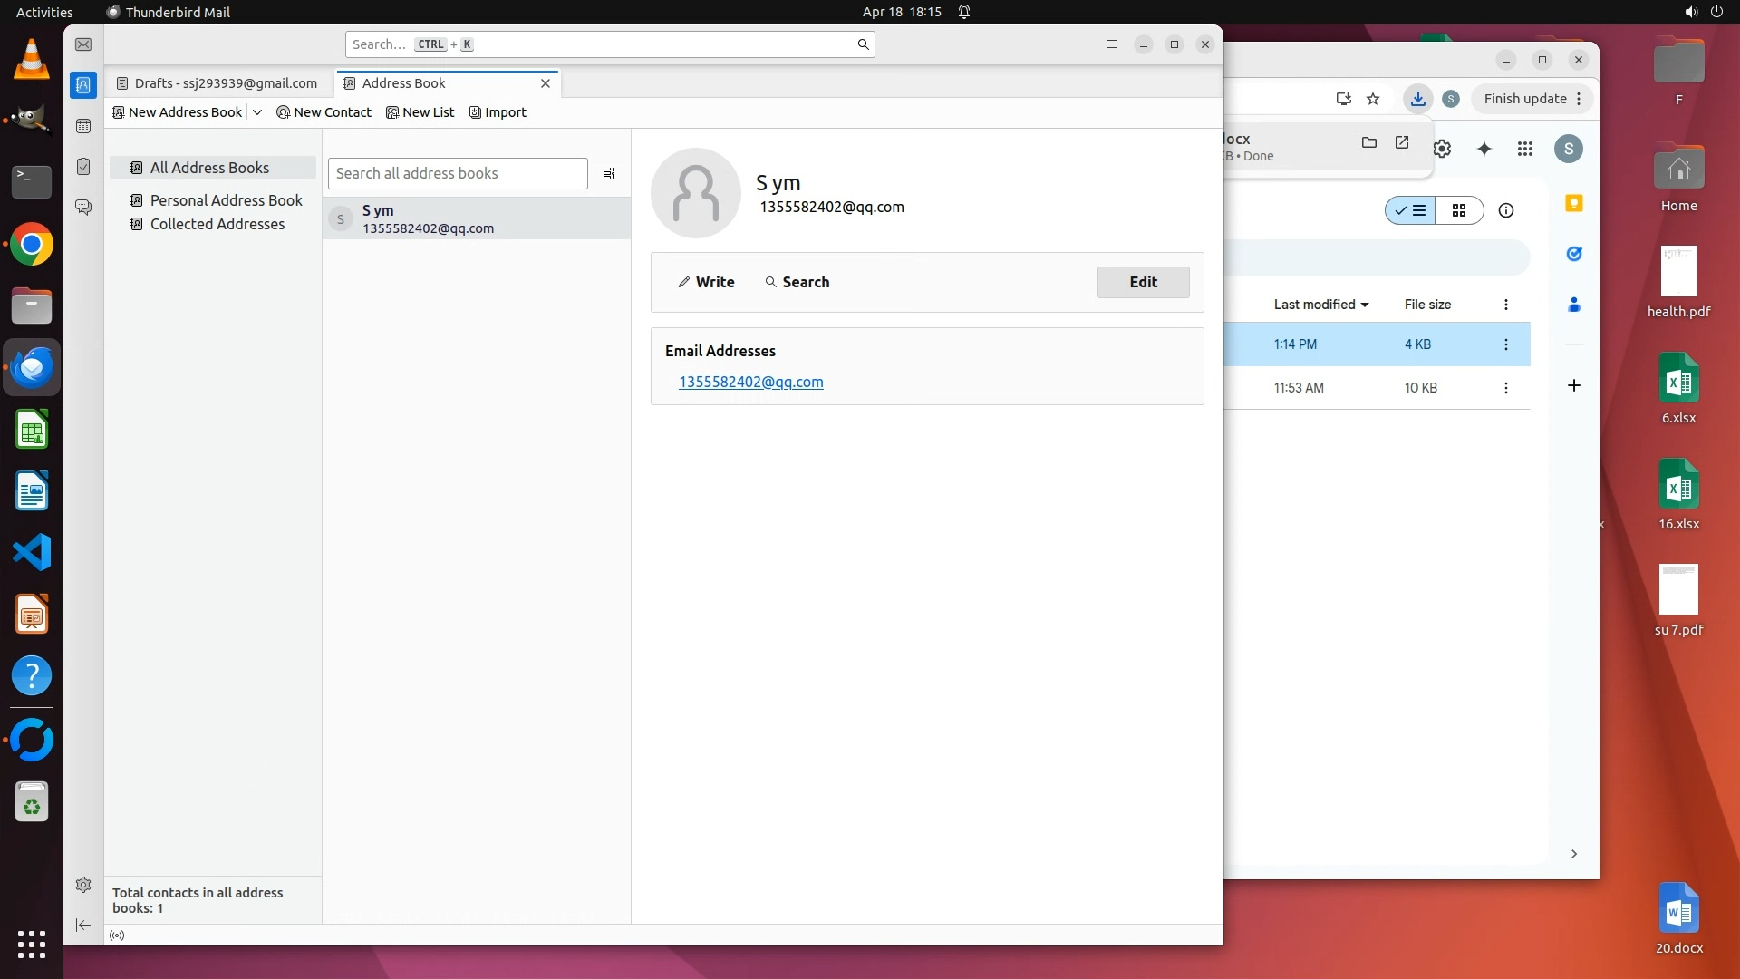Click the Search all address books field
Screen dimensions: 1740x979
(458, 173)
